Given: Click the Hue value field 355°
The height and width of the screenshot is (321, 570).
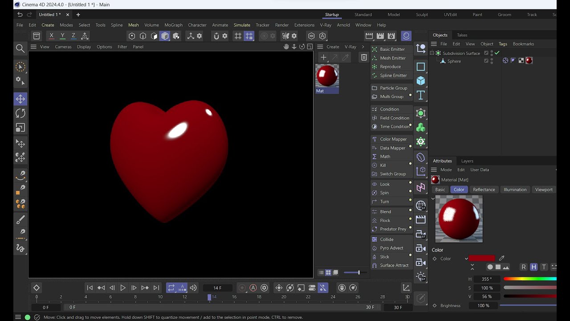Looking at the screenshot, I should tap(487, 279).
